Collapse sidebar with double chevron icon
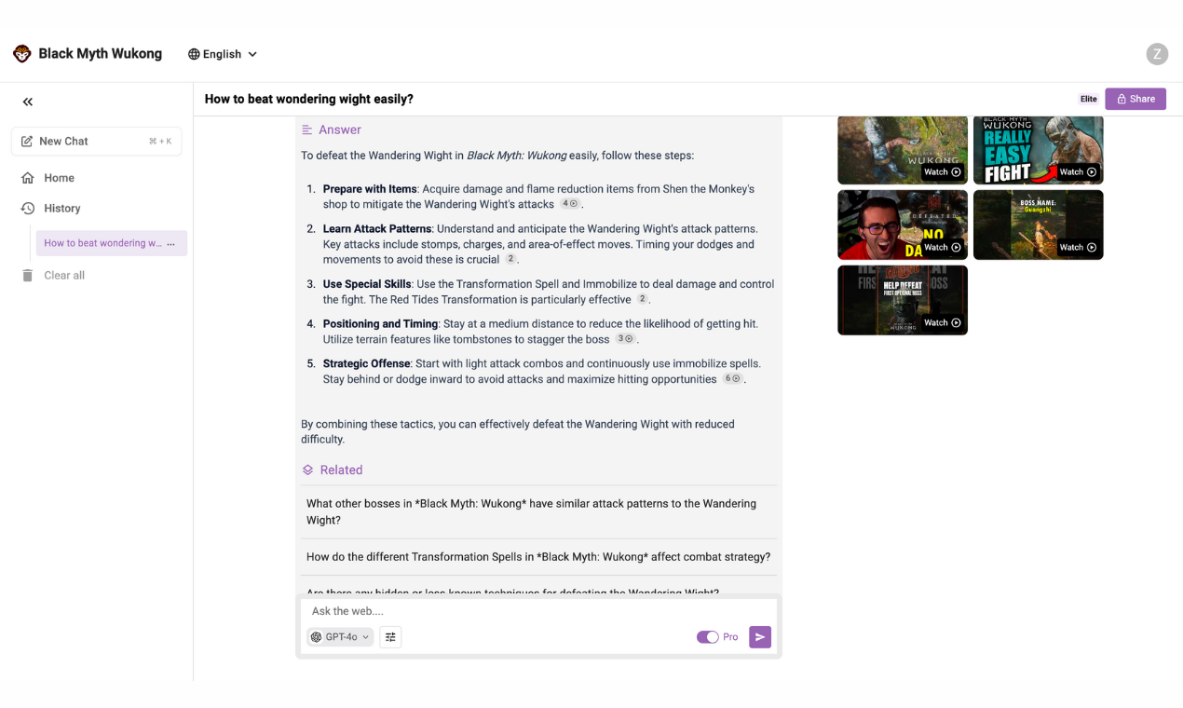The height and width of the screenshot is (708, 1183). click(28, 102)
